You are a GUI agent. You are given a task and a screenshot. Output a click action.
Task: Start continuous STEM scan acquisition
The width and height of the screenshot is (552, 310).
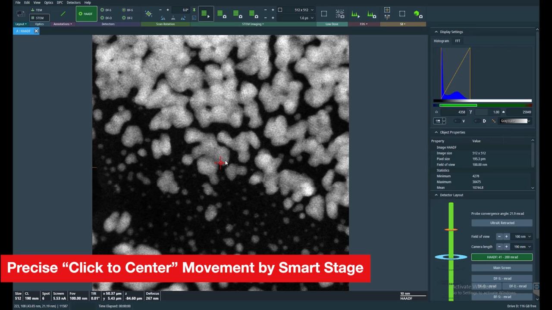(205, 14)
